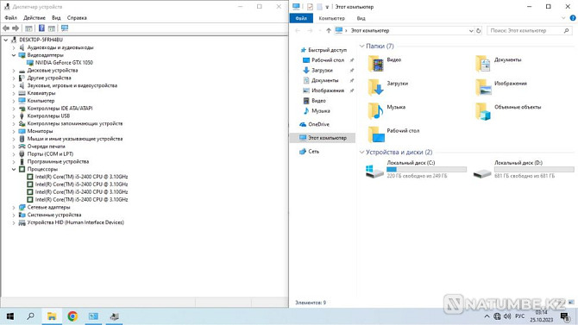The image size is (578, 325).
Task: Select Музыка in navigation pane
Action: point(320,111)
